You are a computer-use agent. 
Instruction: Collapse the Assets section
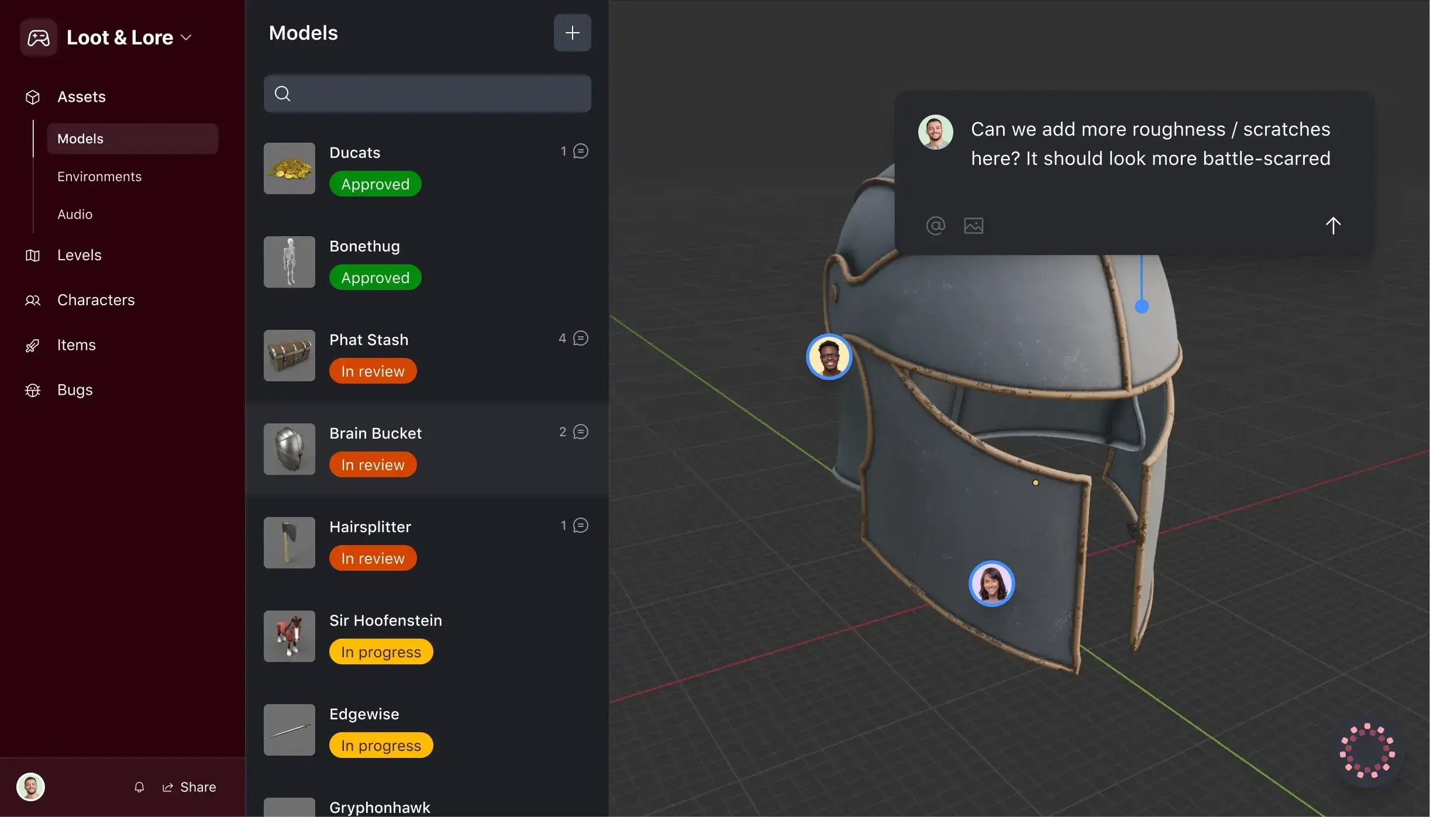click(x=81, y=96)
